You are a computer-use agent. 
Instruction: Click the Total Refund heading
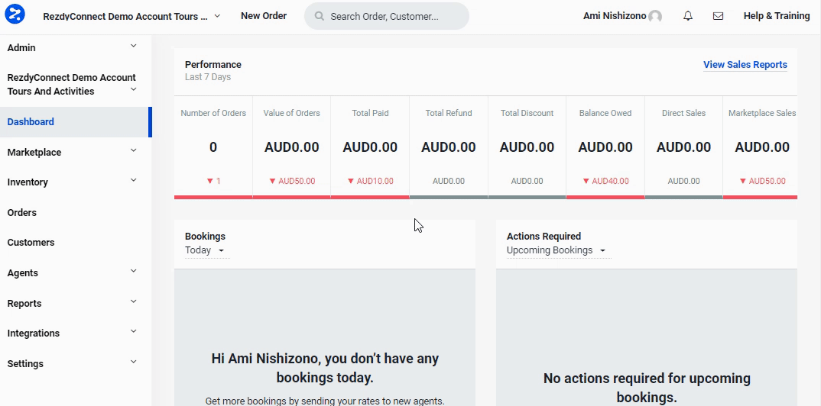click(449, 113)
